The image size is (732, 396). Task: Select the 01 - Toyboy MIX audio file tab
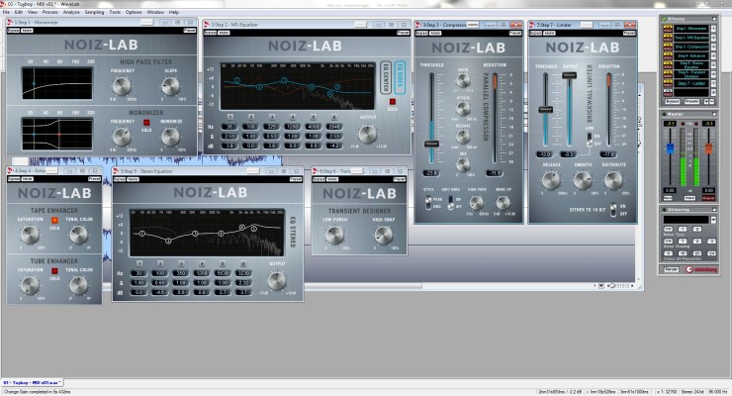click(32, 382)
